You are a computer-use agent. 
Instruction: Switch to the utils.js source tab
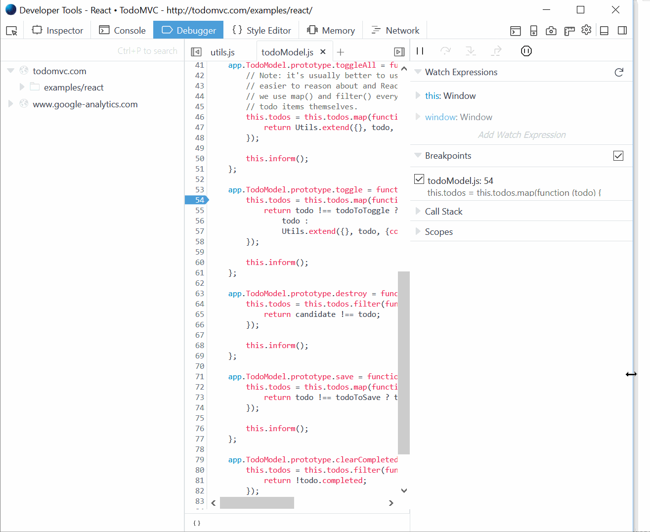coord(222,52)
